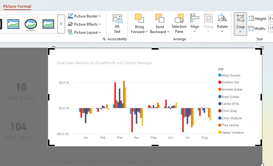
Task: Click the Crop tool icon
Action: 240,18
